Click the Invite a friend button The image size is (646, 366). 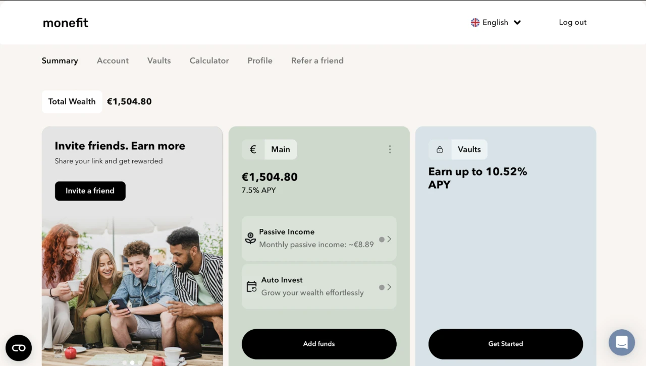tap(90, 191)
